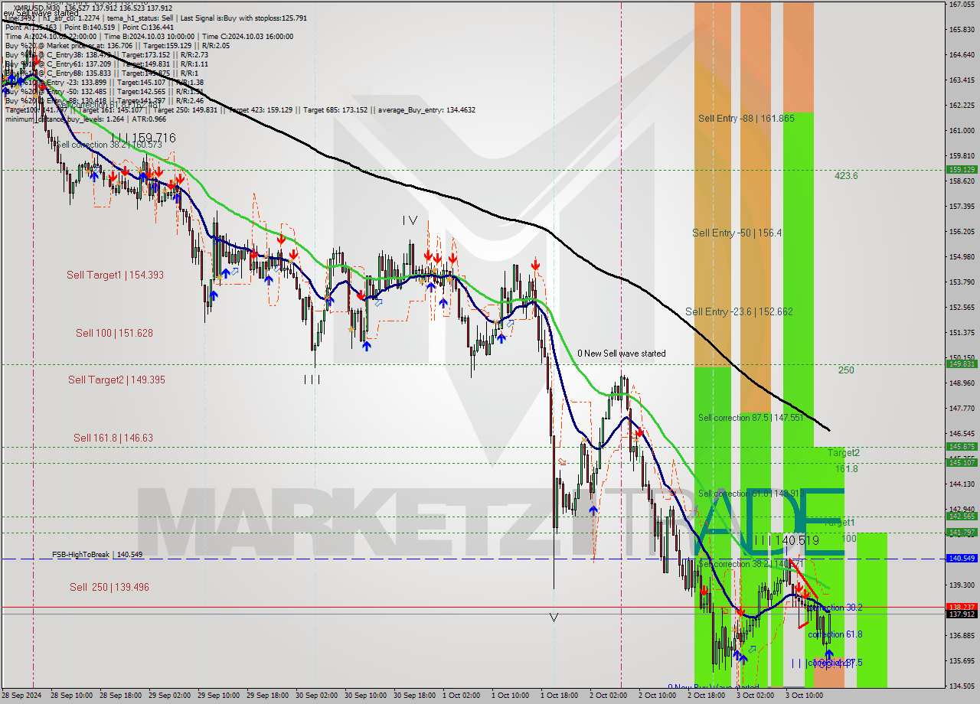Click the '3 Oct 10:00' time axis label
The height and width of the screenshot is (704, 980).
[x=805, y=696]
